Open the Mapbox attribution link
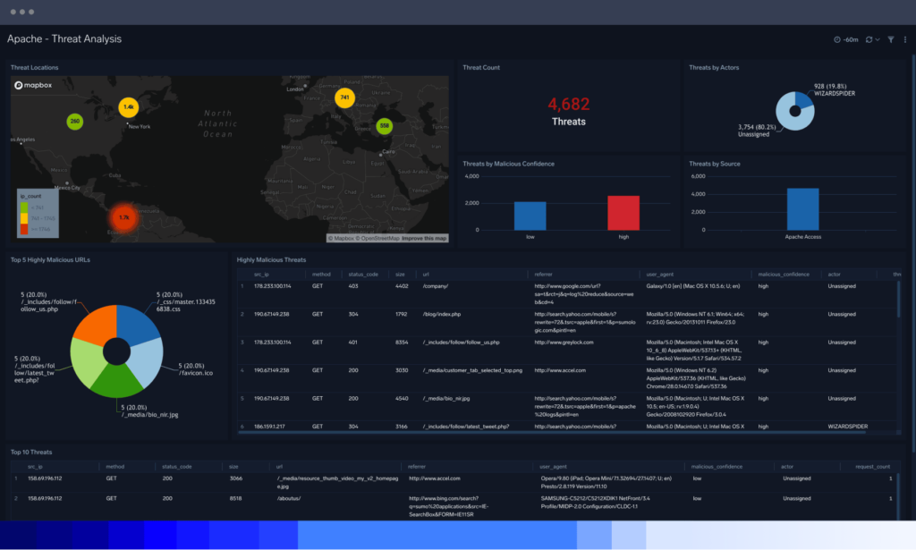 (x=341, y=238)
